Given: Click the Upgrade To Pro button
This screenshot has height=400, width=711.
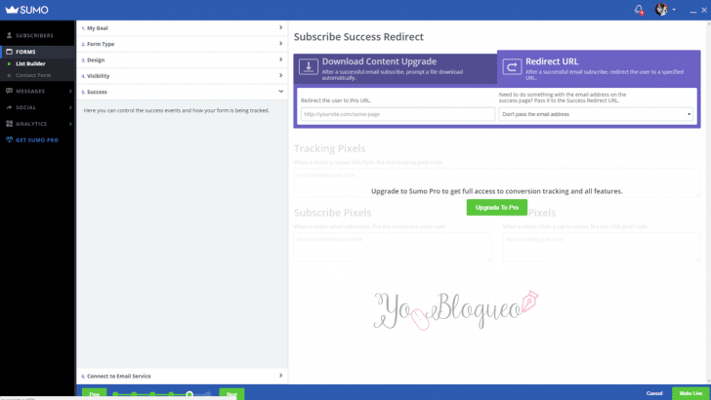Looking at the screenshot, I should coord(497,208).
